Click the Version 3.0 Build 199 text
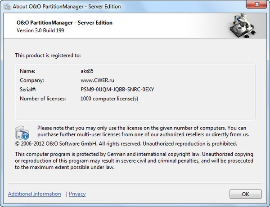This screenshot has height=207, width=270. click(x=41, y=30)
